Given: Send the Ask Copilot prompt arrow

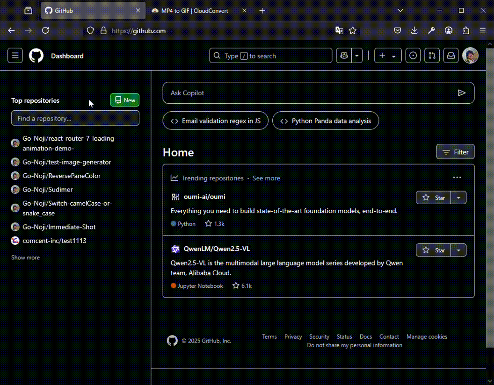Looking at the screenshot, I should 462,93.
